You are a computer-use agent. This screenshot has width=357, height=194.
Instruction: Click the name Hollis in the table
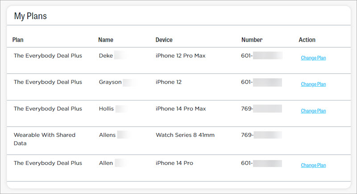107,109
